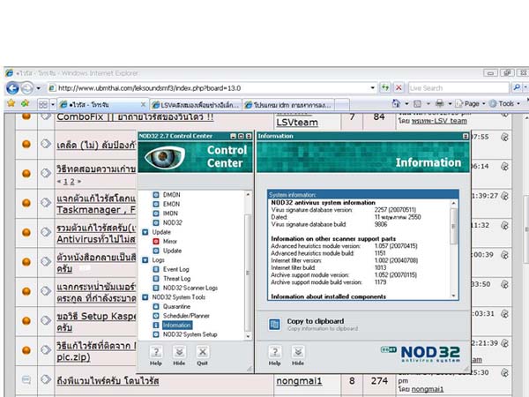
Task: Collapse NOD32 System Tools group
Action: tap(145, 297)
